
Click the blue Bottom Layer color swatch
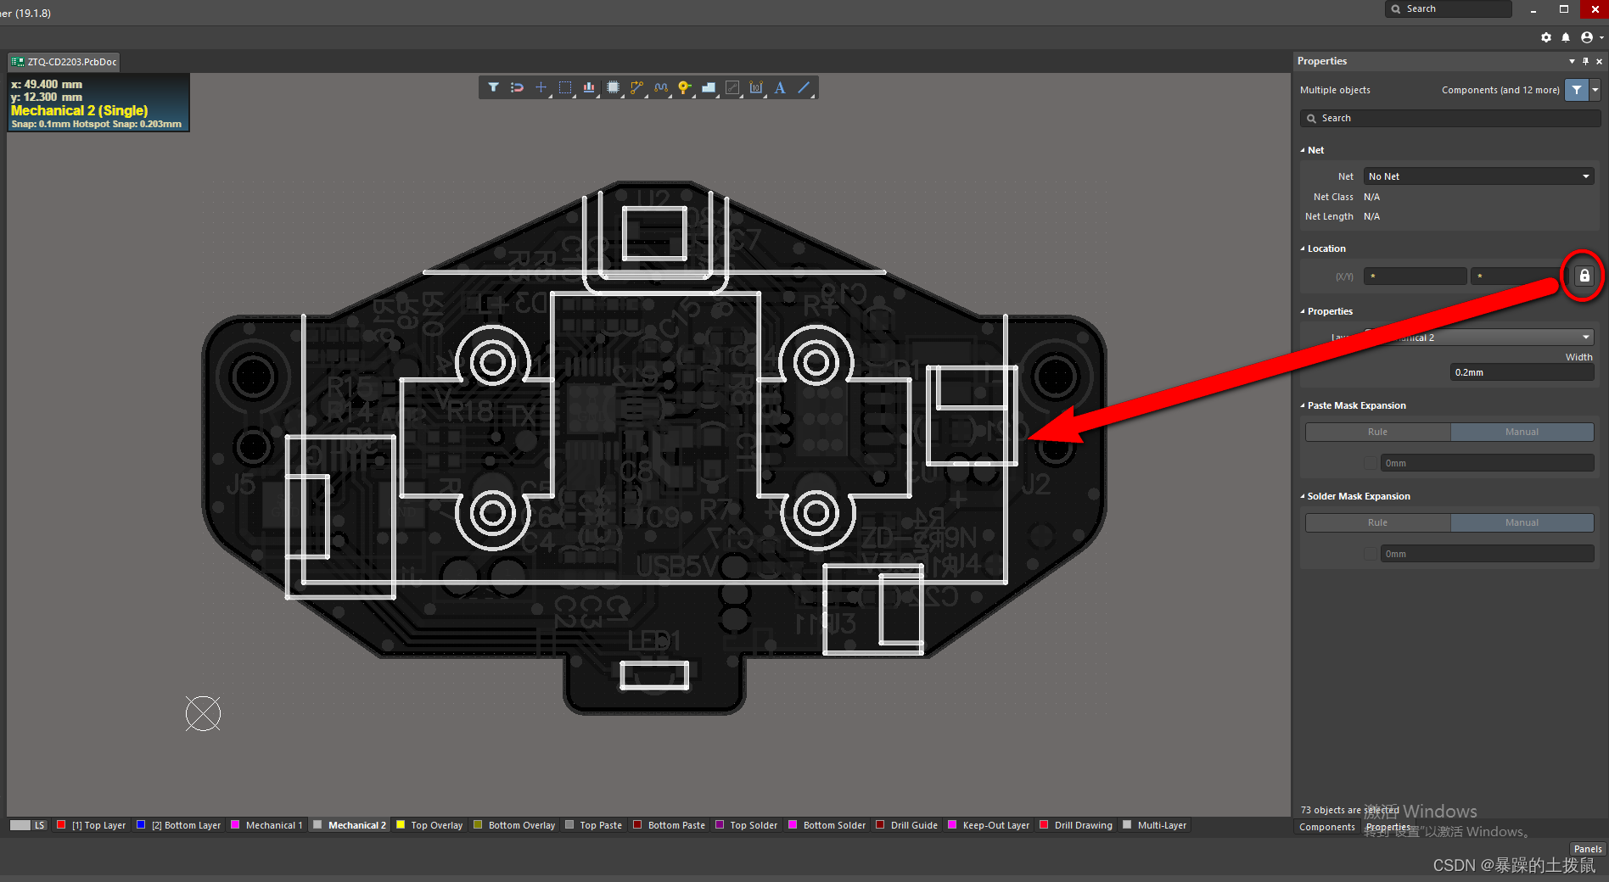[141, 824]
